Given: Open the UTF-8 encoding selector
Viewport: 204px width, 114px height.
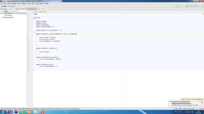Looking at the screenshot, I should (x=185, y=109).
